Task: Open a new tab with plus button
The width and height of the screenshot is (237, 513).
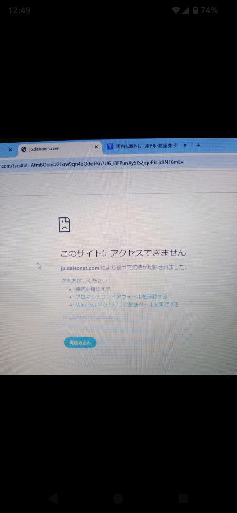Action: coord(198,145)
